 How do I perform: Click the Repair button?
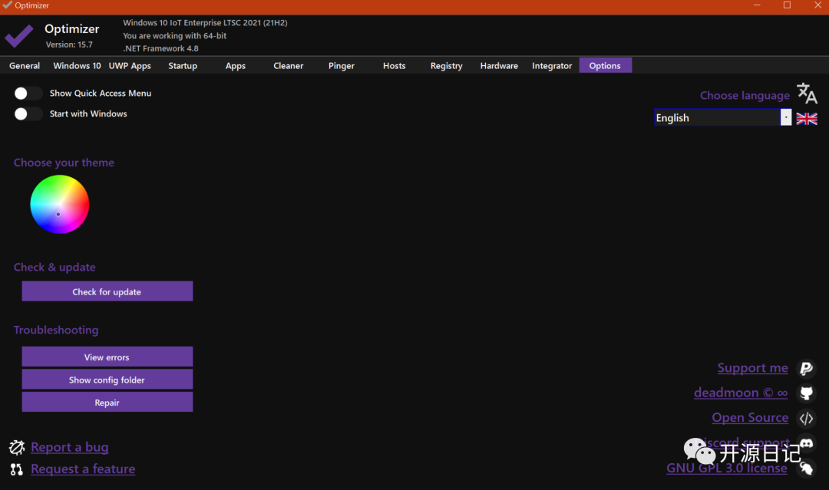point(107,403)
